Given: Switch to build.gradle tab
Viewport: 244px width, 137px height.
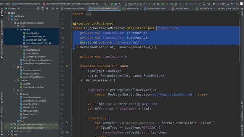Looking at the screenshot, I should pos(227,8).
